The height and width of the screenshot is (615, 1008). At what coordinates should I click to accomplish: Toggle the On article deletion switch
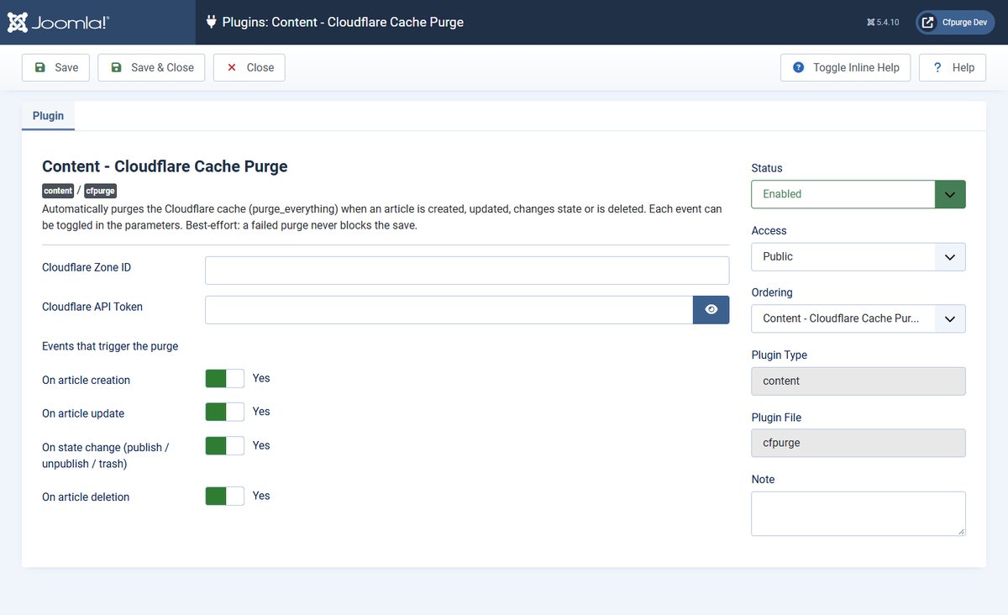[x=224, y=496]
